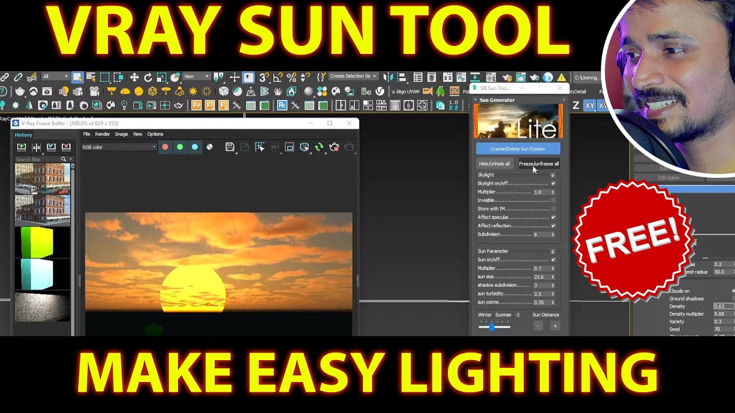The image size is (735, 413).
Task: Open File menu in V-Ray Frame Buffer
Action: tap(86, 134)
